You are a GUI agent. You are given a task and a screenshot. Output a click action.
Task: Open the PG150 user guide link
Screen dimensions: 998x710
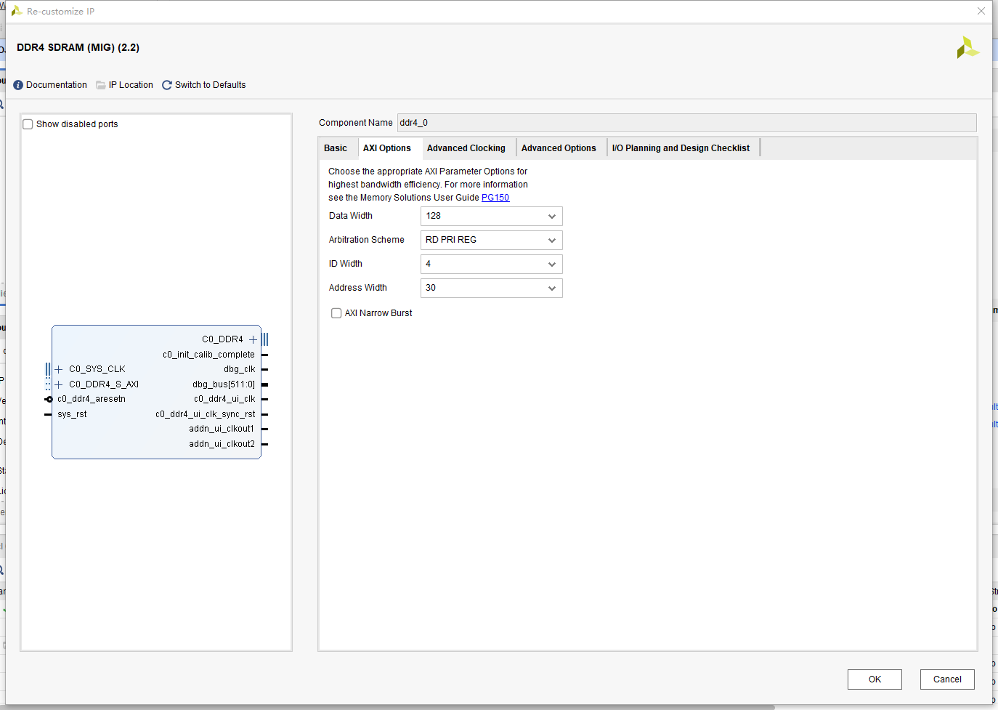495,198
